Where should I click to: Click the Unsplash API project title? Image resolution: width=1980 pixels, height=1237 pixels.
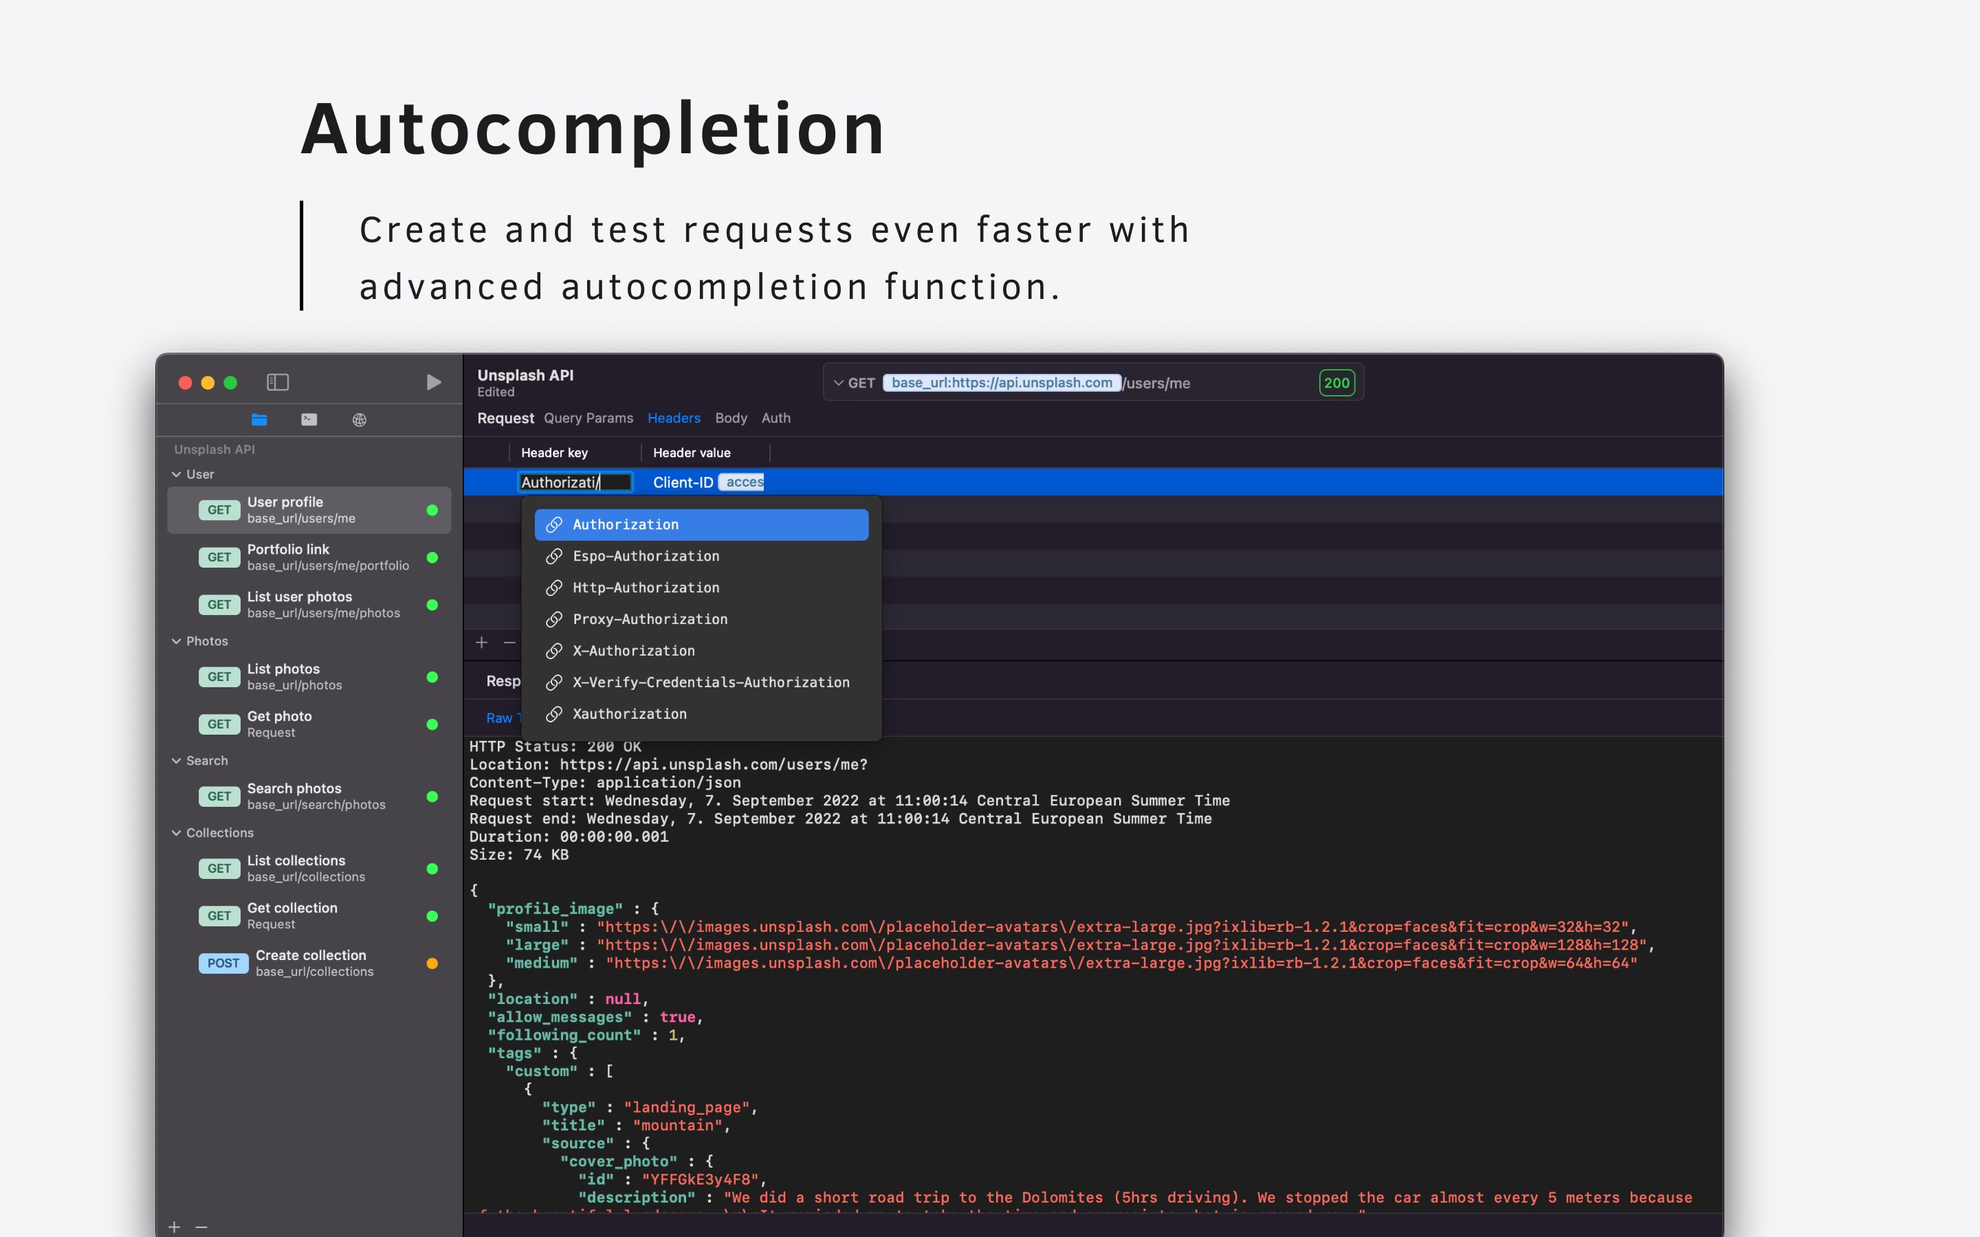point(525,375)
